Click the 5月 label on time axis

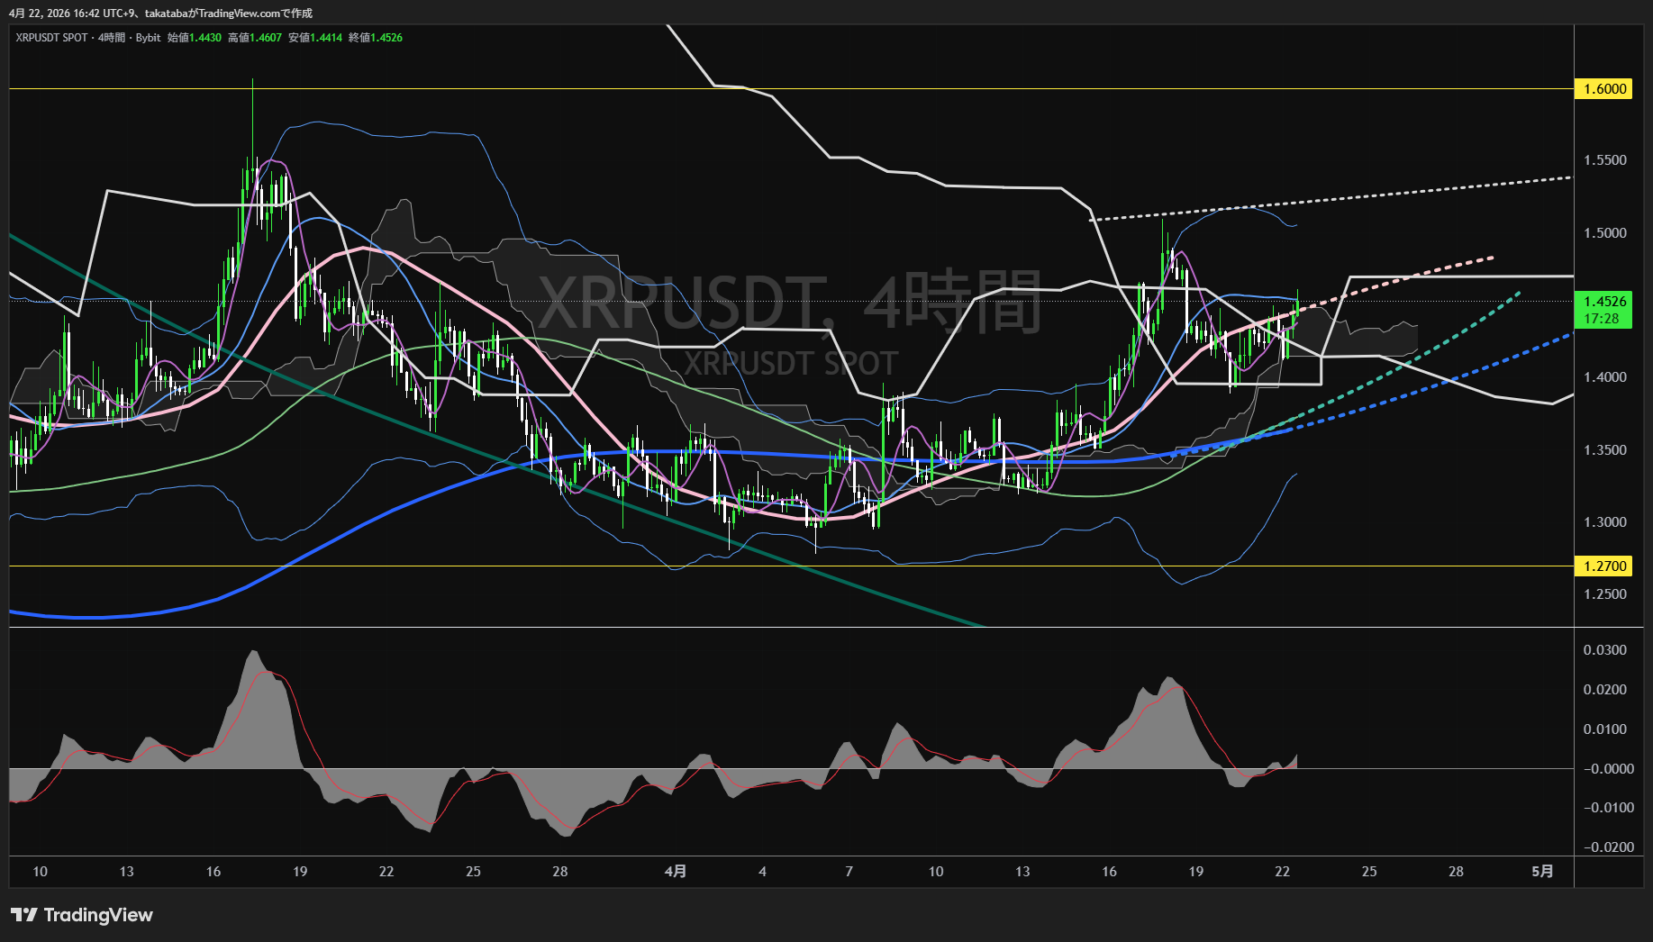(1542, 871)
